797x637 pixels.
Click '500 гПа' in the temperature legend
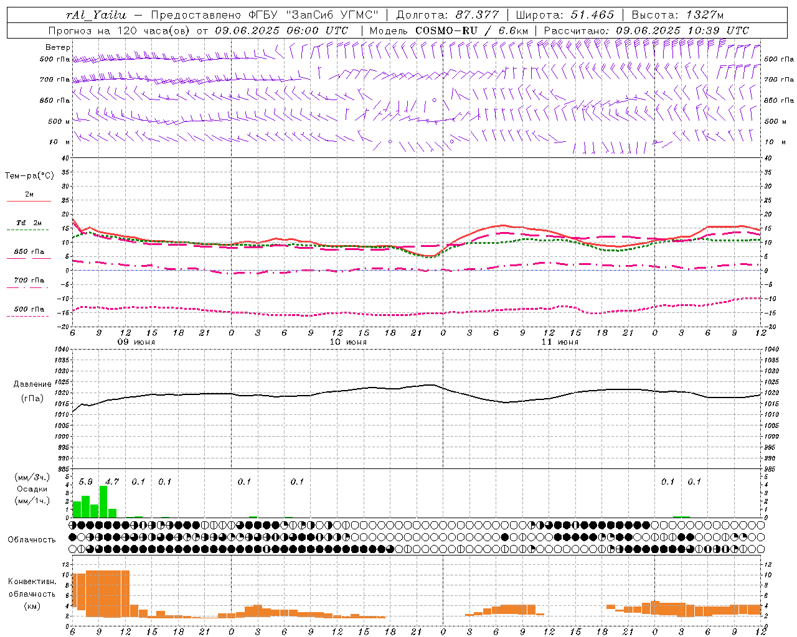click(29, 309)
